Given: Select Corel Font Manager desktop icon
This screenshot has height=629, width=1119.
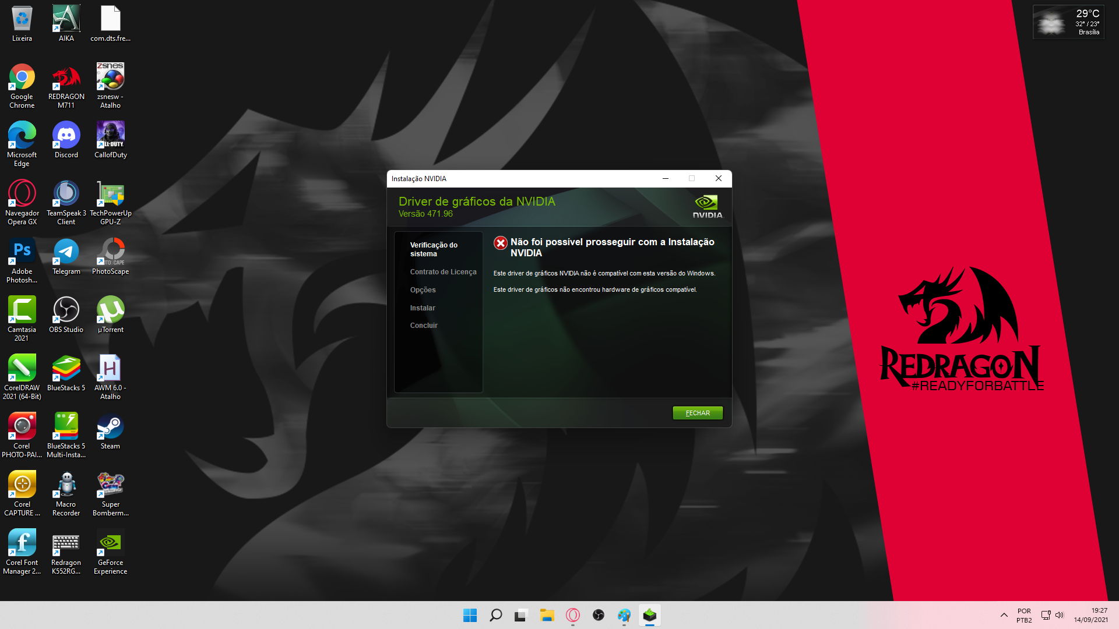Looking at the screenshot, I should pos(22,552).
